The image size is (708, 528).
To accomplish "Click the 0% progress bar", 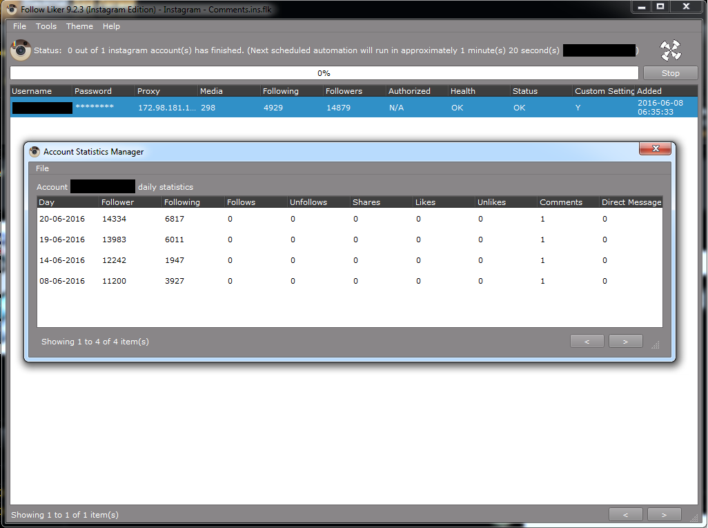I will click(324, 73).
